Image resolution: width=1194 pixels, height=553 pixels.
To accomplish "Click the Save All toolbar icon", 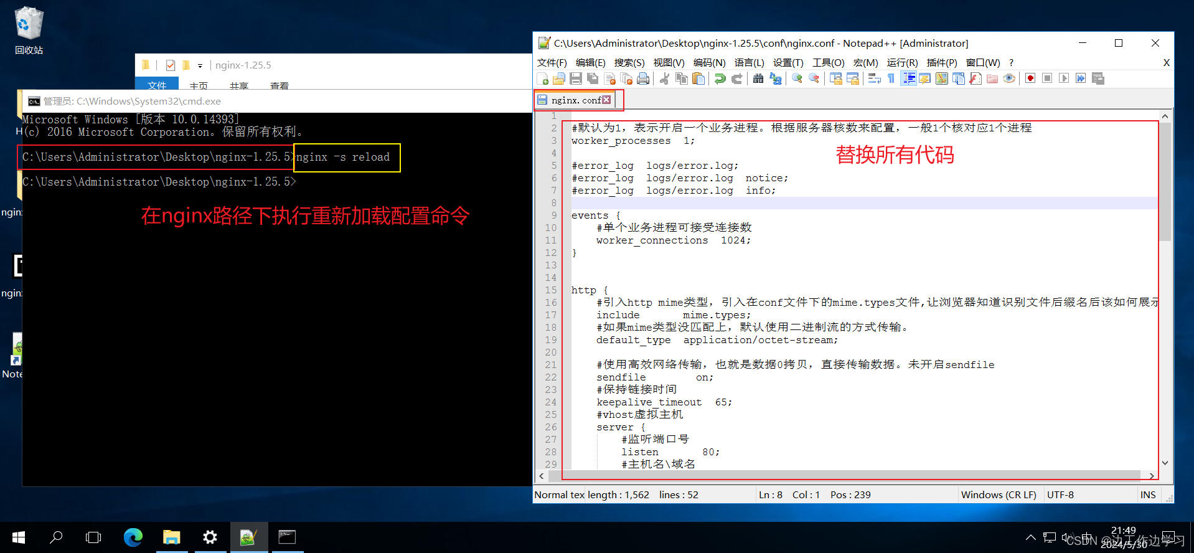I will [x=593, y=78].
